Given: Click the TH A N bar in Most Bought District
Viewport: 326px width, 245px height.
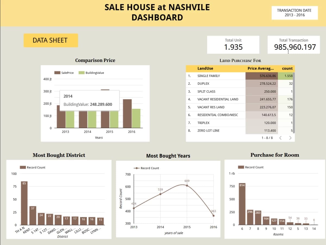Looking at the screenshot, I should tap(24, 203).
